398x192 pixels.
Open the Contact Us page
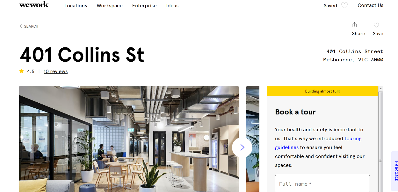click(370, 5)
